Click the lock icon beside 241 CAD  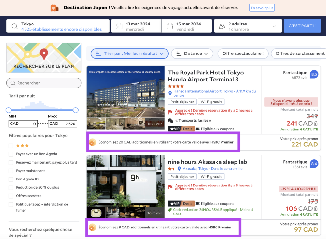point(316,123)
